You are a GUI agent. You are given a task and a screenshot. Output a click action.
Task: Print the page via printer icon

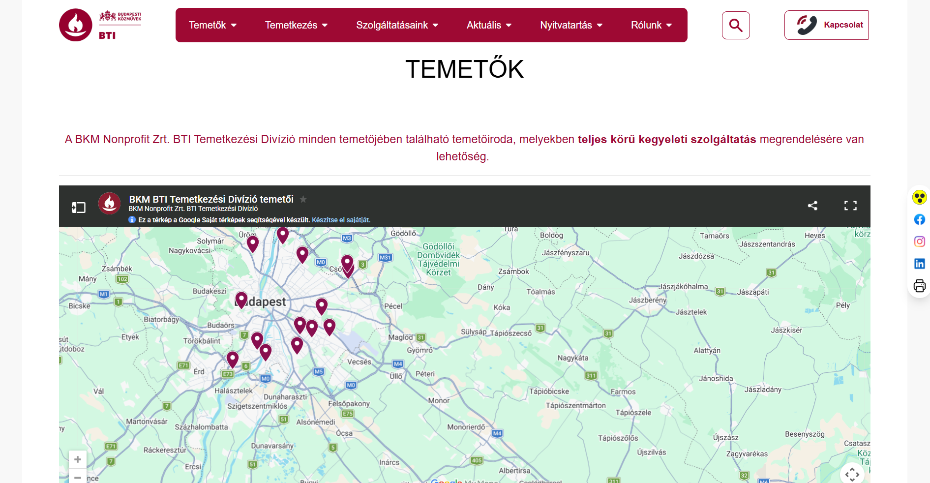[919, 286]
